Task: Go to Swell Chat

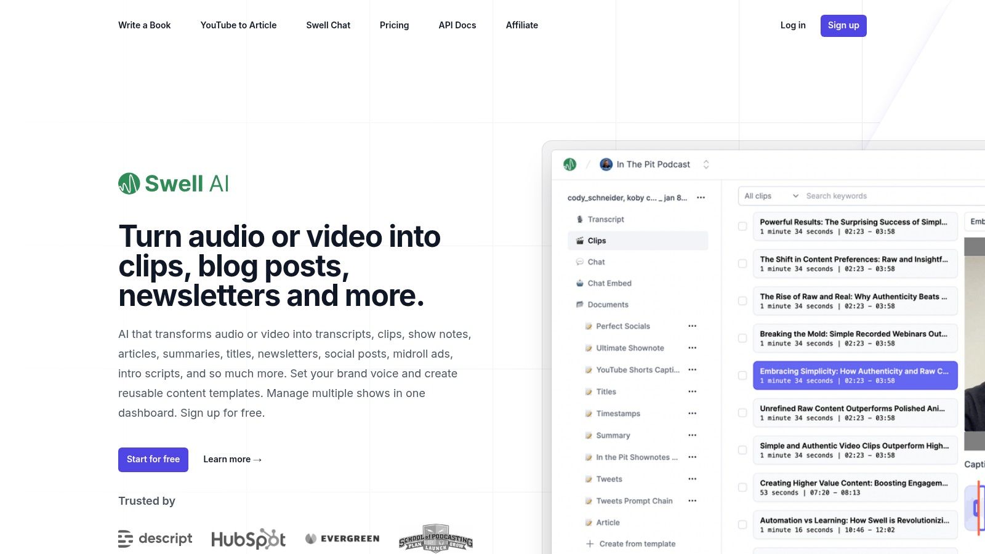Action: pyautogui.click(x=328, y=25)
